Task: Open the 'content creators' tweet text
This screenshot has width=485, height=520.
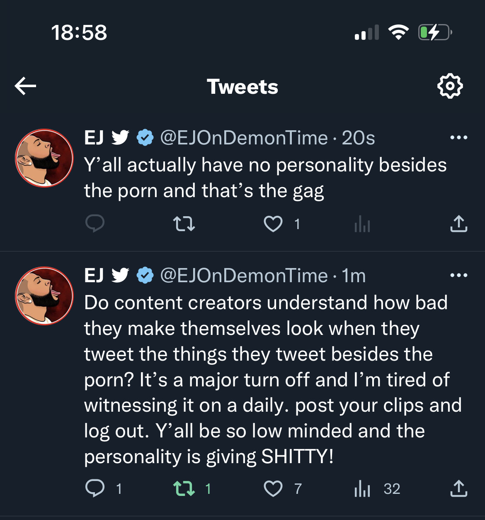Action: (x=265, y=379)
